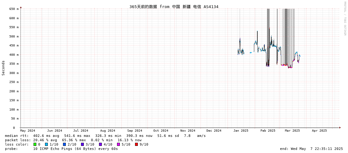Viewport: 348px width, 153px height.
Task: Click the green 0 loss color swatch
Action: coord(35,144)
